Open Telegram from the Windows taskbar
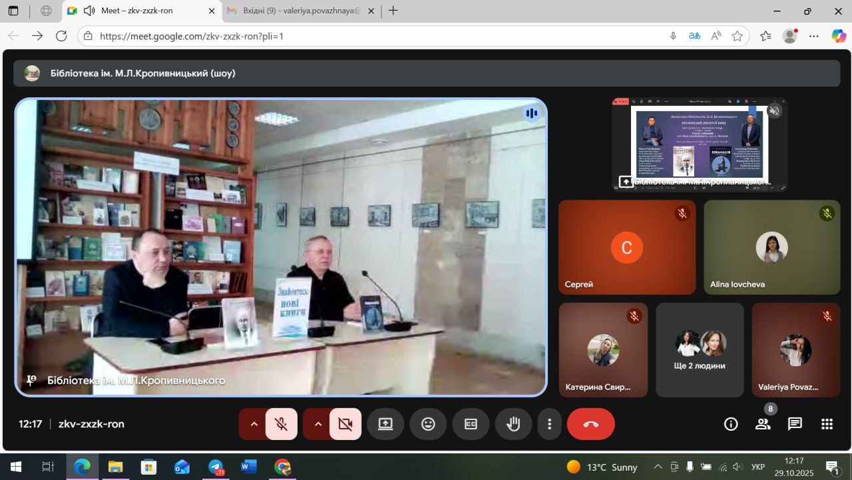This screenshot has height=480, width=852. pyautogui.click(x=215, y=467)
